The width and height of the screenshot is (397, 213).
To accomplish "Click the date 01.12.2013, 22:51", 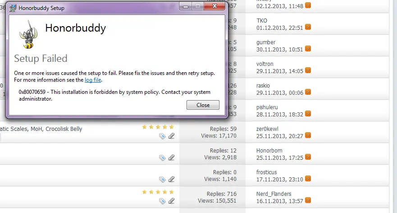I will pos(279,28).
